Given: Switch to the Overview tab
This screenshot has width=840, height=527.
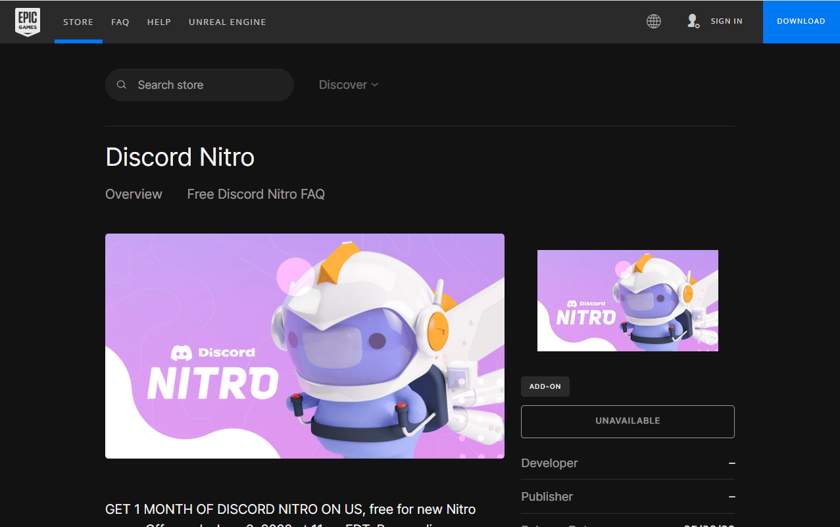Looking at the screenshot, I should point(134,194).
